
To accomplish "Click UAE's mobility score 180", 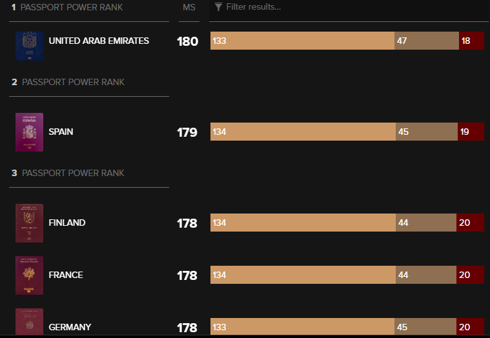I will (x=187, y=41).
